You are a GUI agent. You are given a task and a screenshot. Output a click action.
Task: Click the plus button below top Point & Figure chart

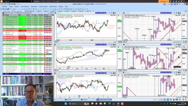click(186, 42)
